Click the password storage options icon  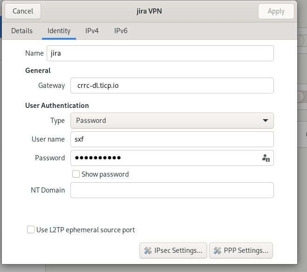click(265, 158)
